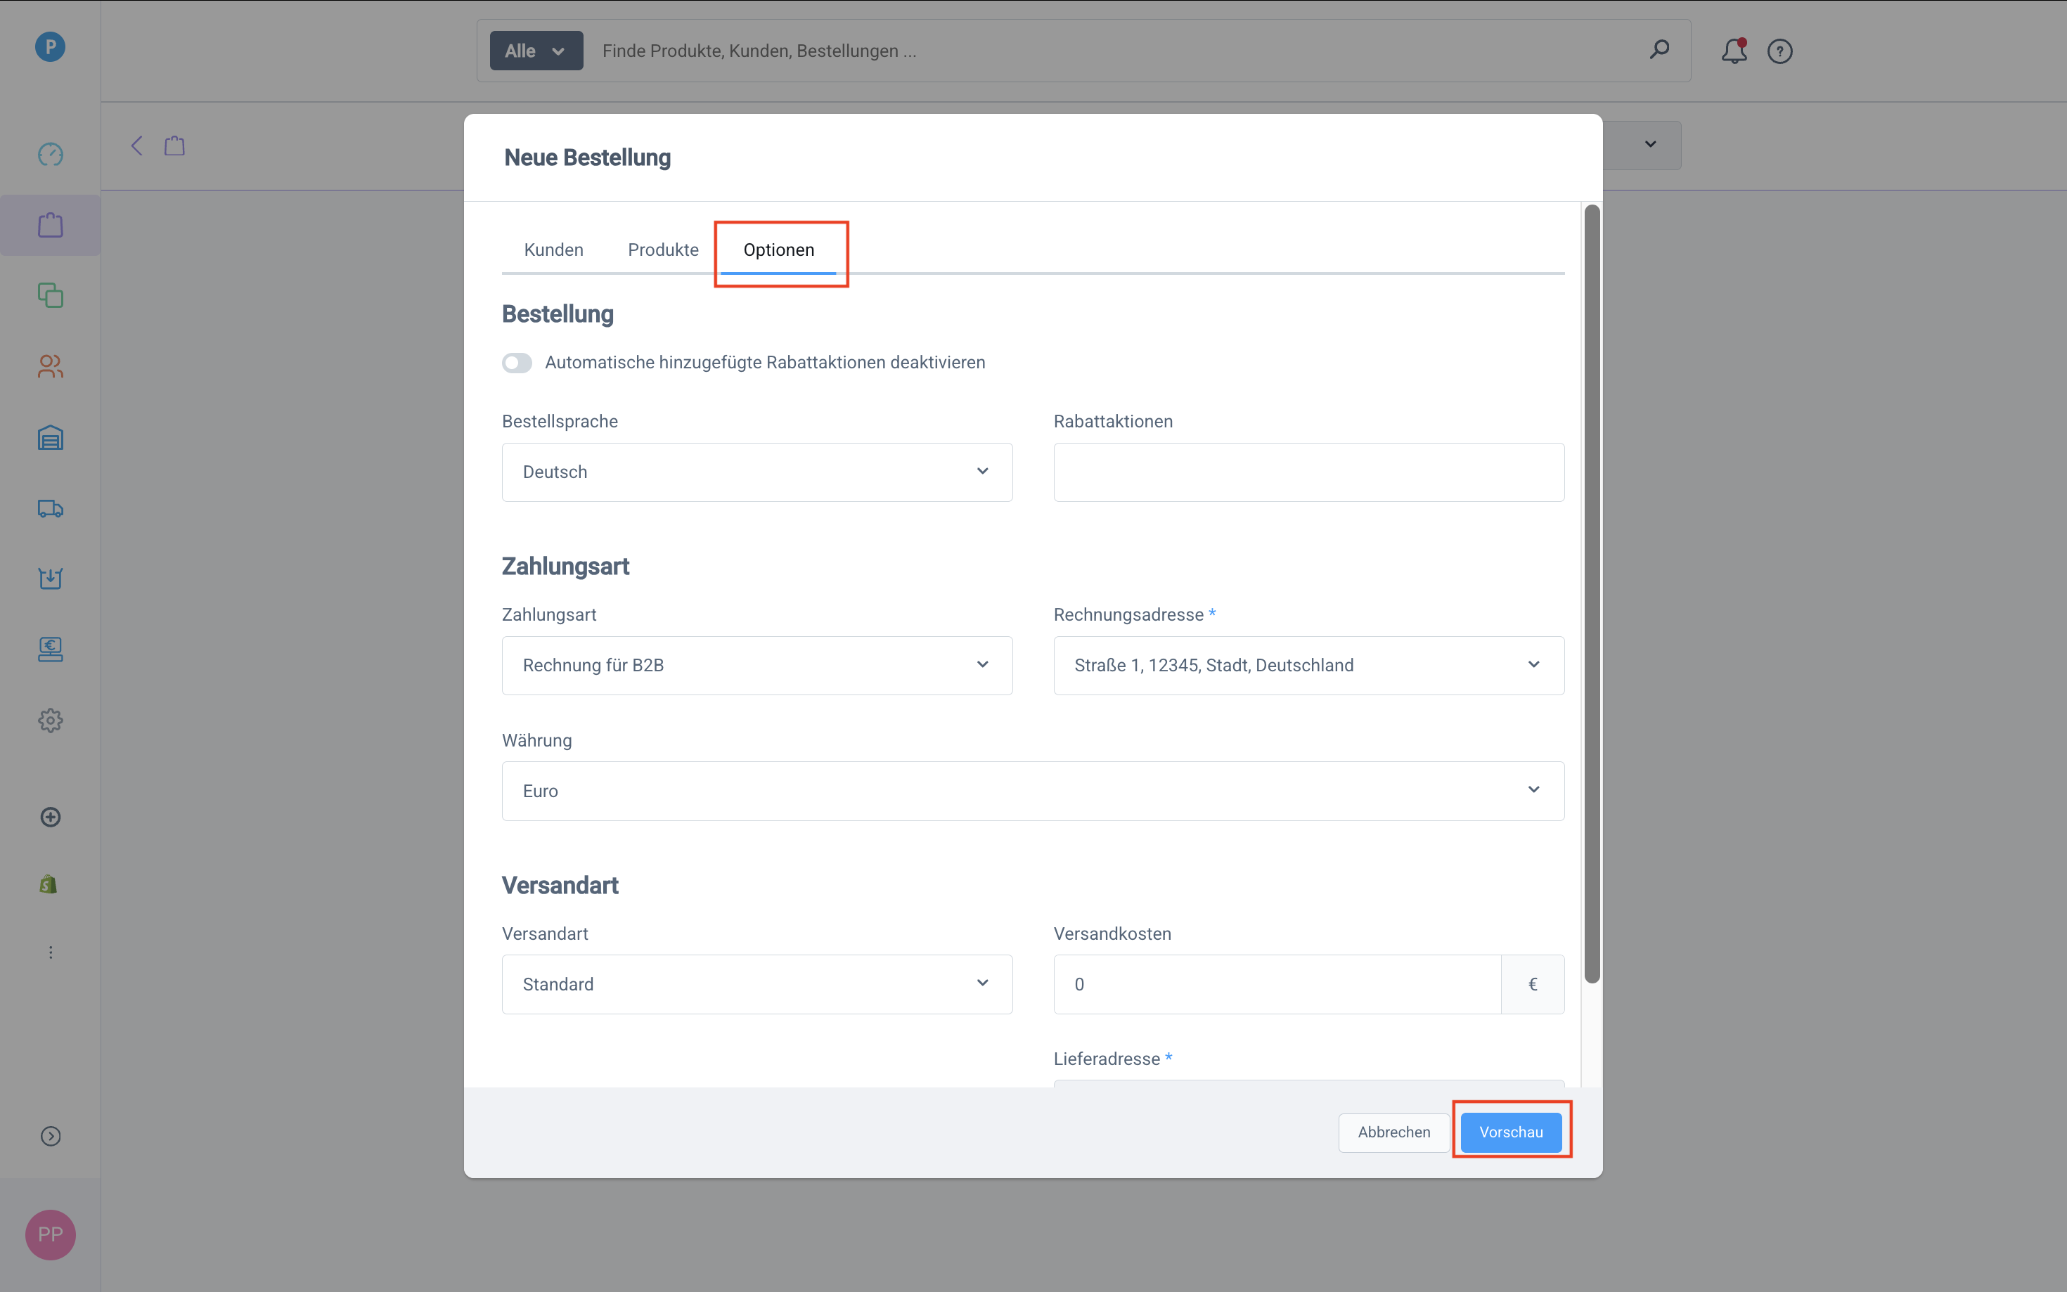
Task: Open the Shopify bag icon in sidebar
Action: pyautogui.click(x=49, y=884)
